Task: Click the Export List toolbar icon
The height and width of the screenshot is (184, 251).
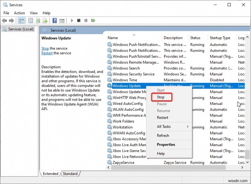Action: [x=45, y=20]
